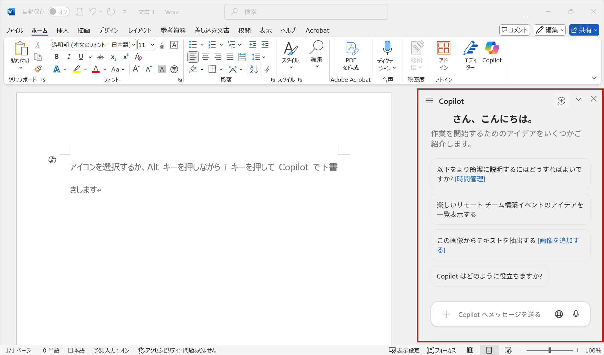Toggle Superscript formatting
The image size is (604, 355).
[x=126, y=57]
